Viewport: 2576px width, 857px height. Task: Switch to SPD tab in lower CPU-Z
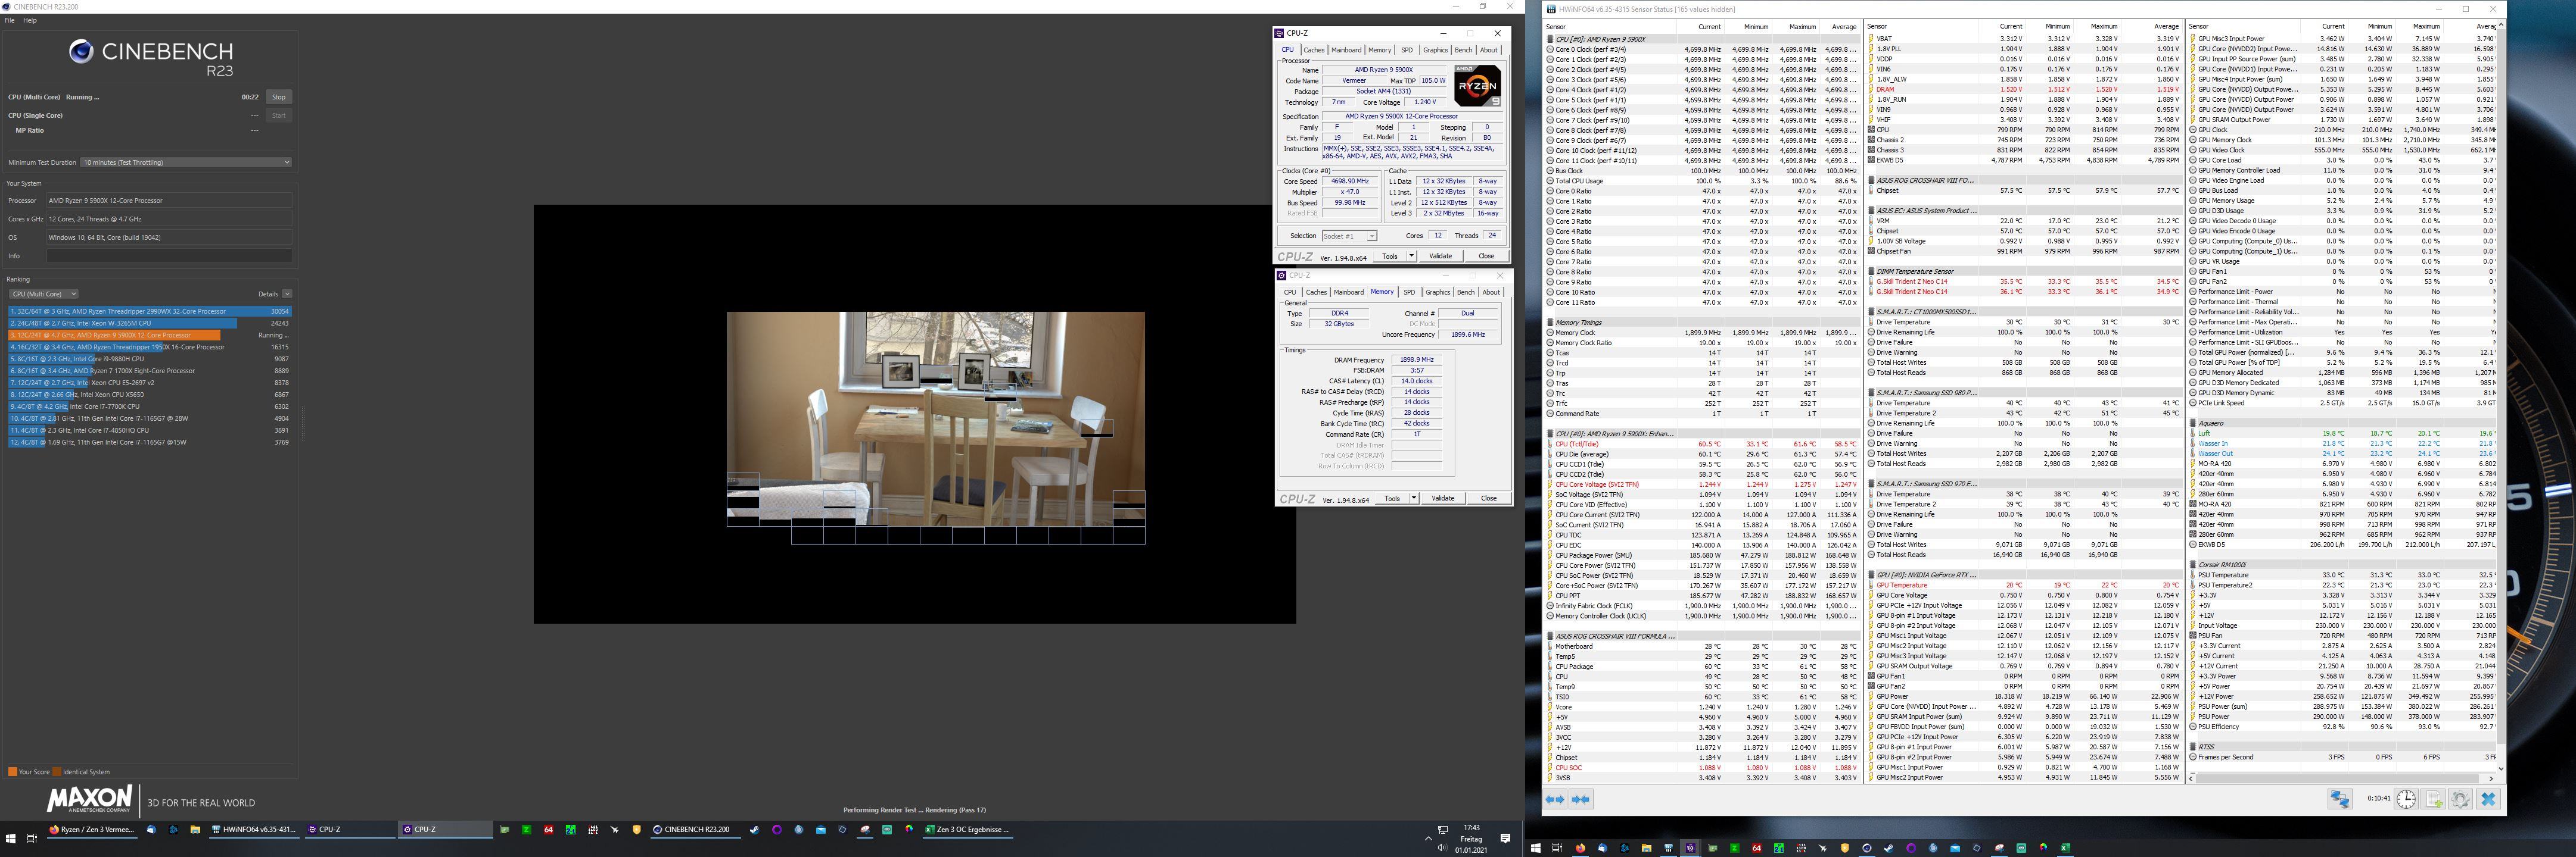click(1409, 293)
